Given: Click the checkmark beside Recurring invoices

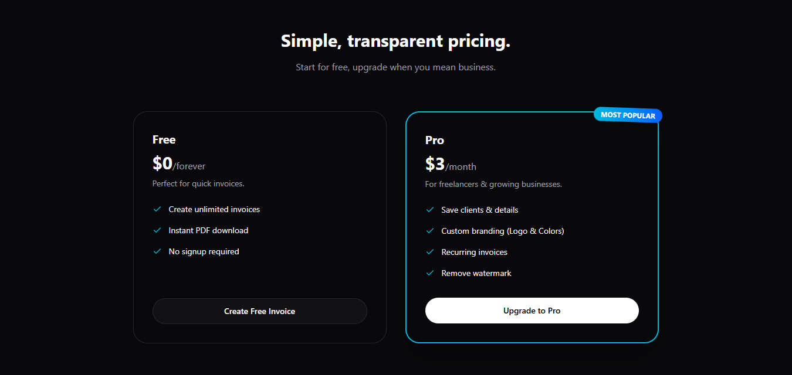Looking at the screenshot, I should [430, 252].
